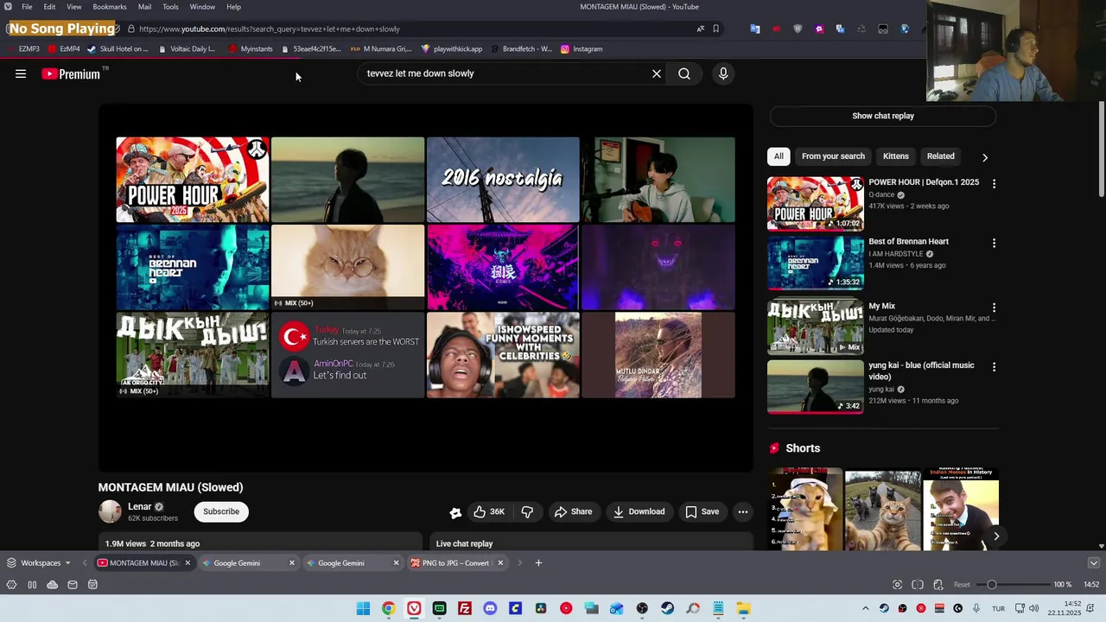Save the video to a playlist
Viewport: 1106px width, 622px height.
point(702,511)
